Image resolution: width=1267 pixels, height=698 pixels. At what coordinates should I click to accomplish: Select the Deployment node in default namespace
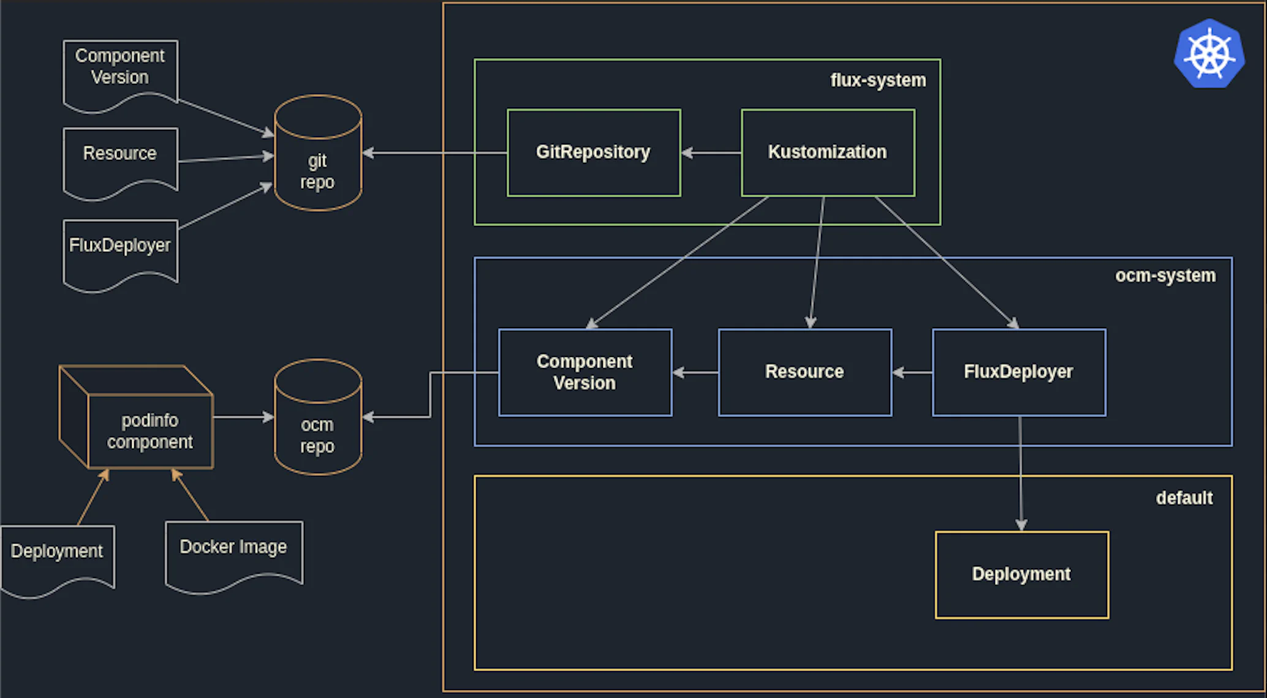[1021, 574]
